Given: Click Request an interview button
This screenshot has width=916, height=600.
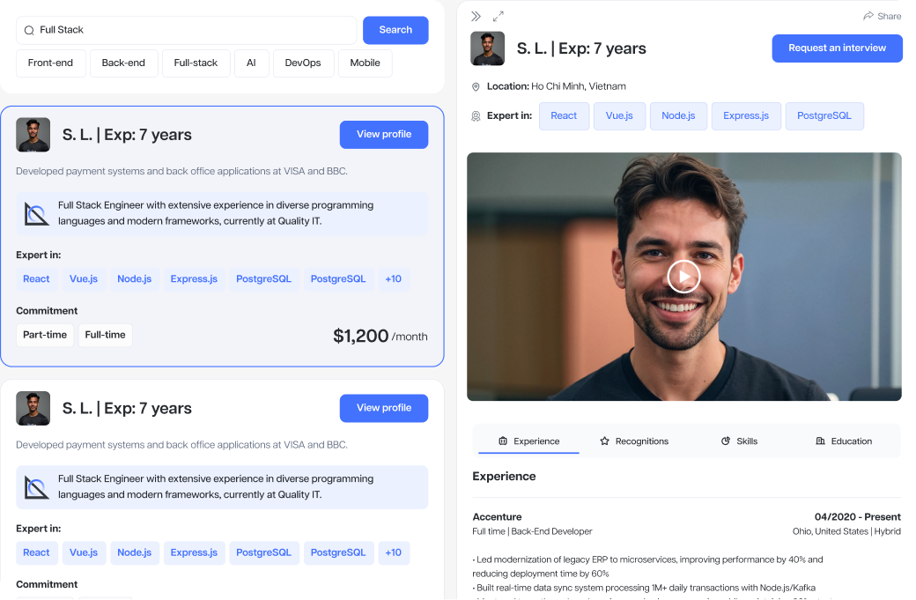Looking at the screenshot, I should [x=837, y=48].
